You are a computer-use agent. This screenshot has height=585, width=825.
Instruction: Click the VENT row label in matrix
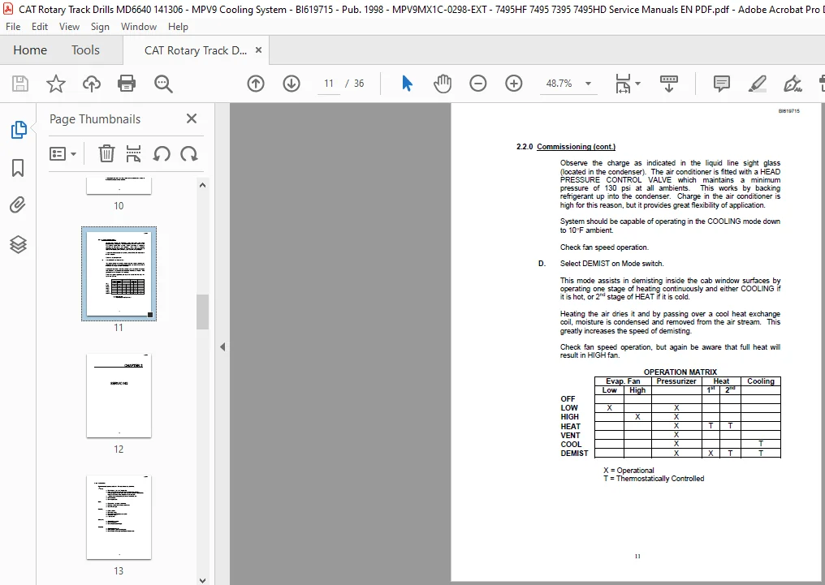[570, 435]
